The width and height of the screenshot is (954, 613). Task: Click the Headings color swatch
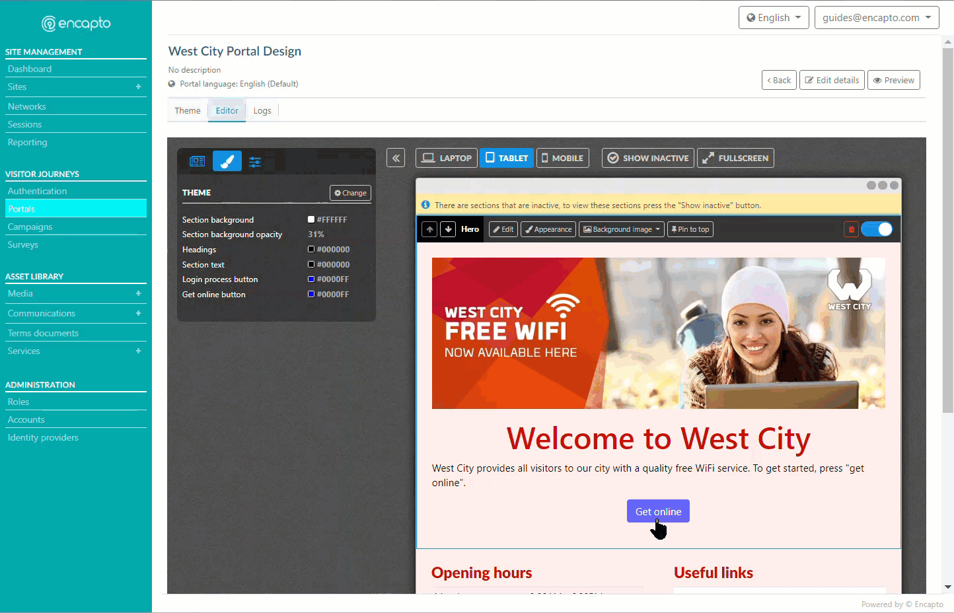311,249
